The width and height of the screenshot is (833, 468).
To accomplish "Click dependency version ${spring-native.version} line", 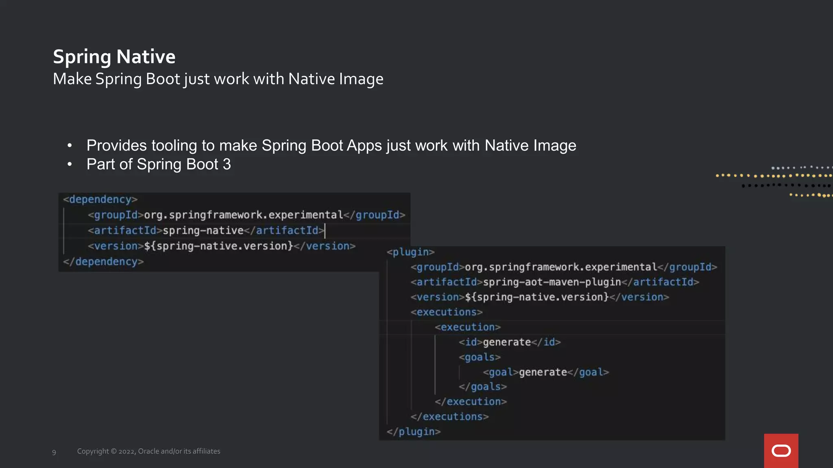I will click(x=222, y=246).
